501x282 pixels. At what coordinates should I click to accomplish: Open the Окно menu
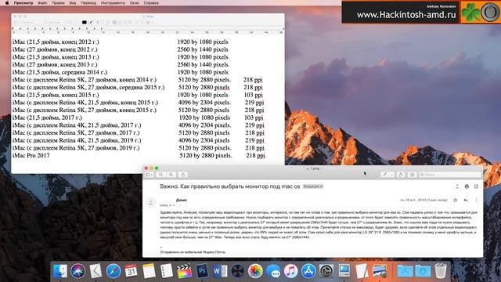tap(134, 3)
